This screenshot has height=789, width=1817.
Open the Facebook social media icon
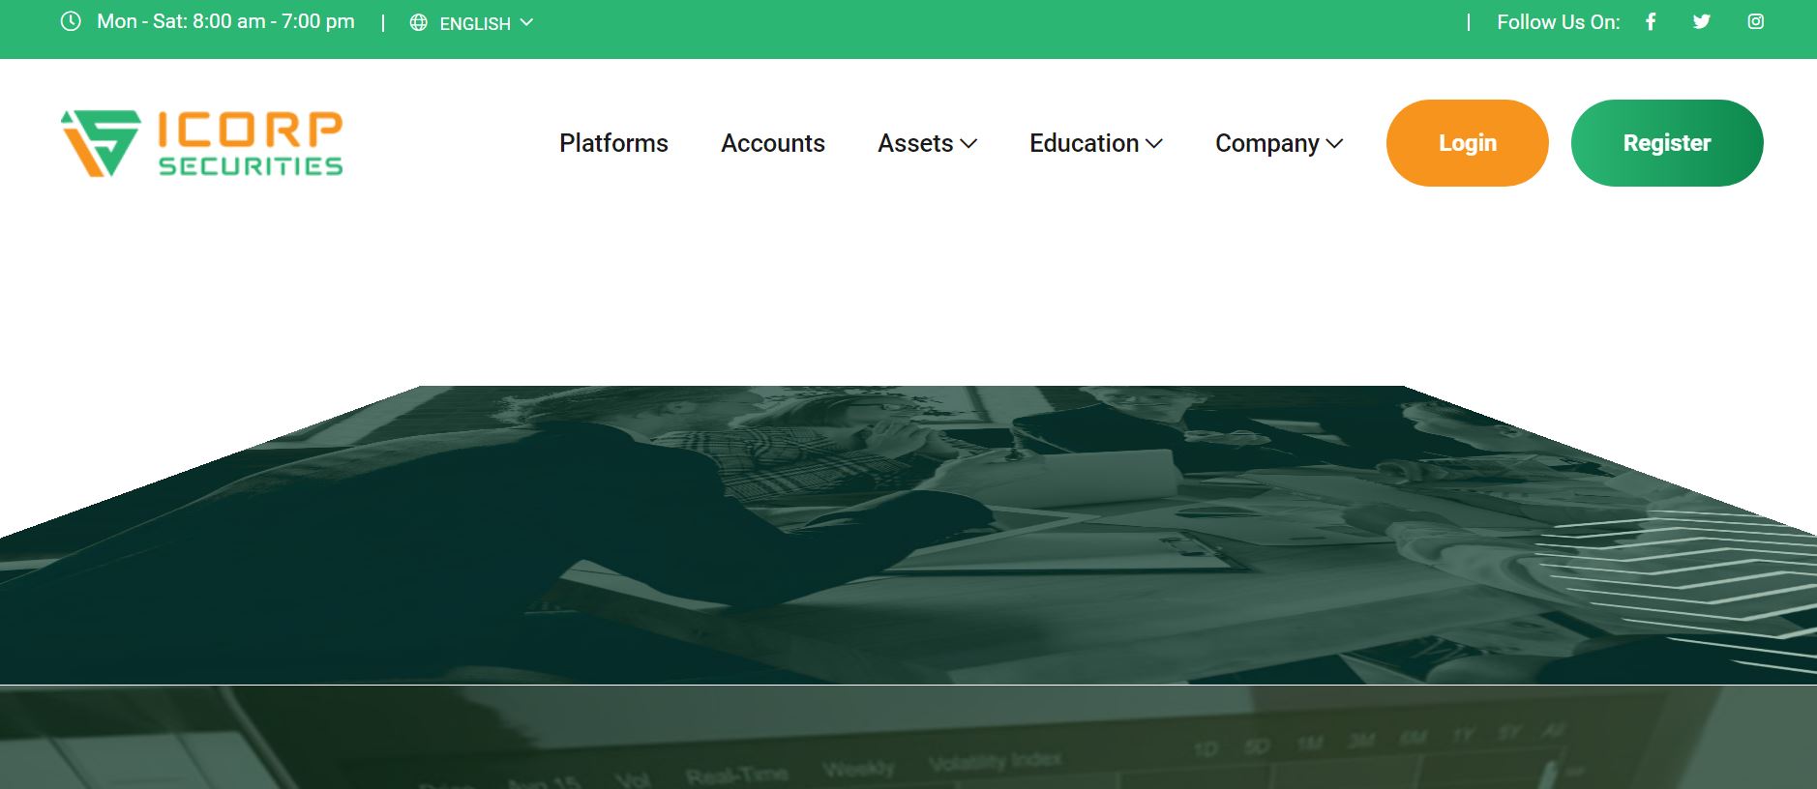1651,21
